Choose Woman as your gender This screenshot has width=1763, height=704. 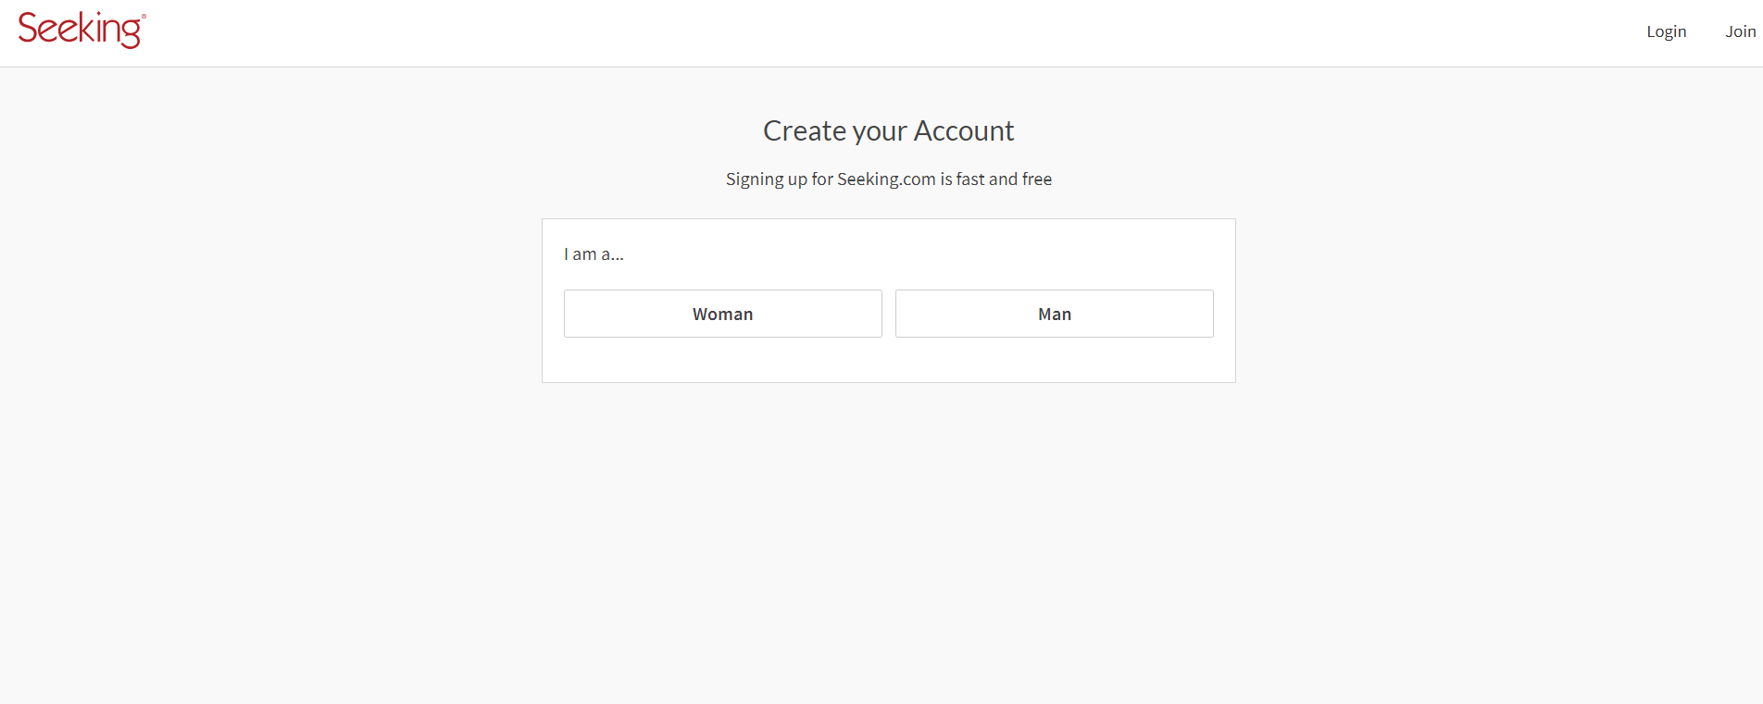[x=722, y=314]
